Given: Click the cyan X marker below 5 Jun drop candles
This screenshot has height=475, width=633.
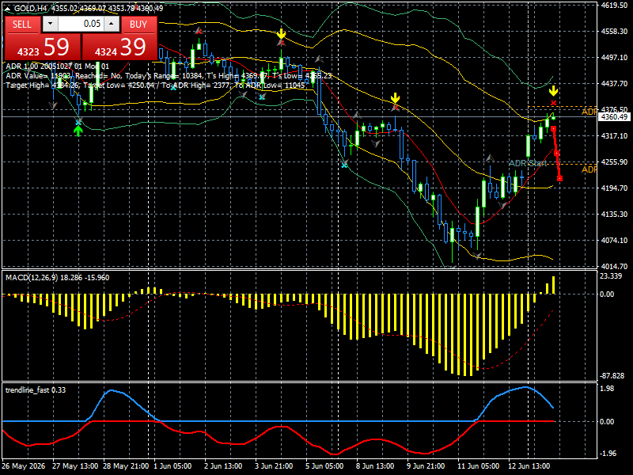Looking at the screenshot, I should [x=344, y=164].
